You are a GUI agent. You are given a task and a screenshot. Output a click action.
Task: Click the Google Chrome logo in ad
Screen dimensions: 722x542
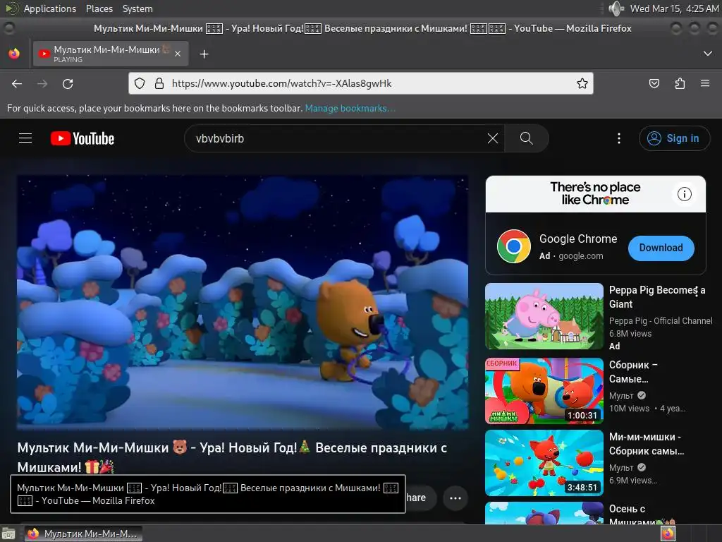[513, 246]
